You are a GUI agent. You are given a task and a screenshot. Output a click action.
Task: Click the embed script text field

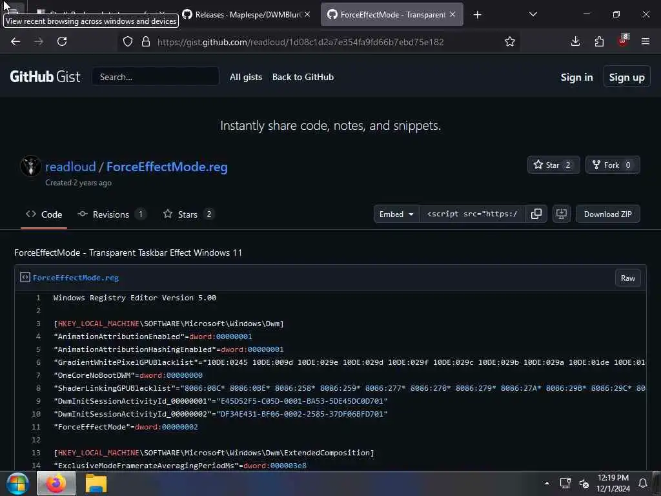pos(473,214)
